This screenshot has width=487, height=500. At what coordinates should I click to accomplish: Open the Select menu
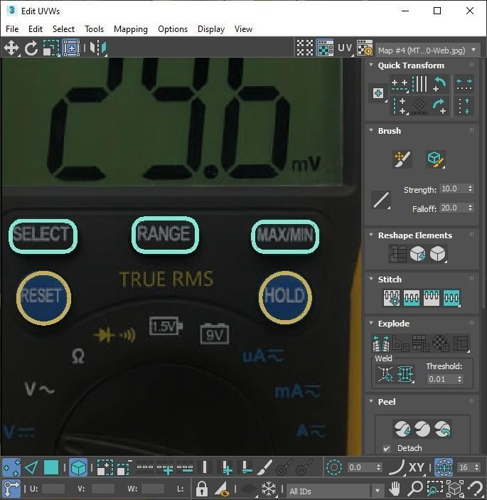point(63,29)
